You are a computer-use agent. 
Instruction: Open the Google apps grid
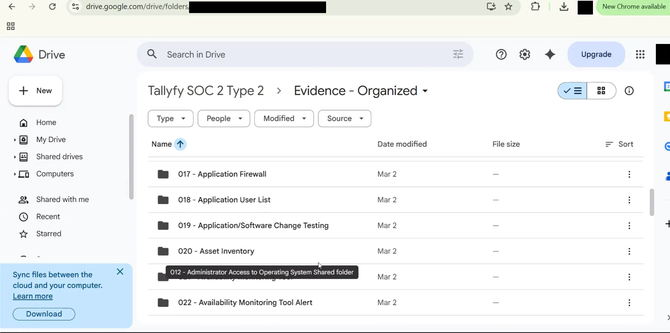point(640,54)
